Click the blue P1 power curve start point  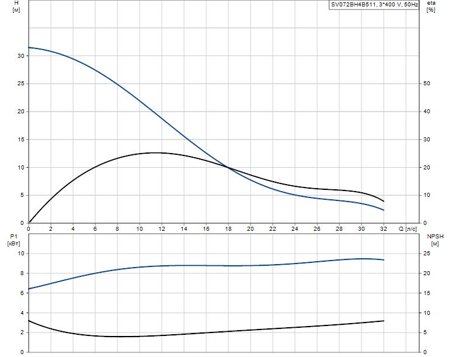[29, 289]
